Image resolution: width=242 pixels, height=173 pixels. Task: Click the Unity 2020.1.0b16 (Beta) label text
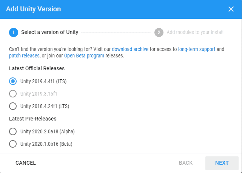point(46,144)
